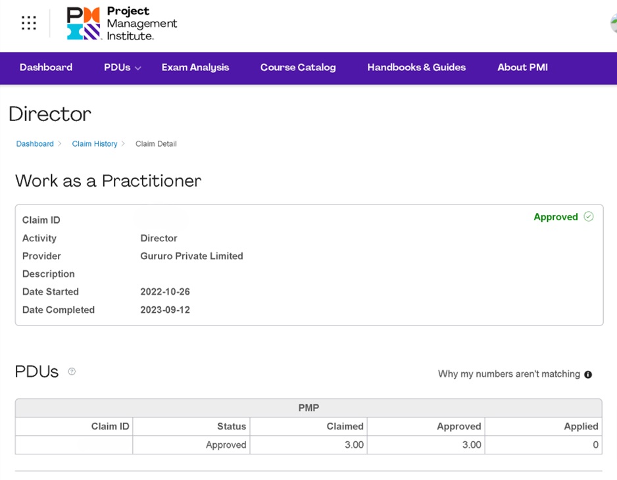Select Course Catalog in the navbar
617x480 pixels.
(x=298, y=68)
